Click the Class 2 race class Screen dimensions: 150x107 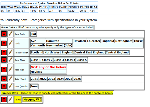pyautogui.click(x=47, y=60)
